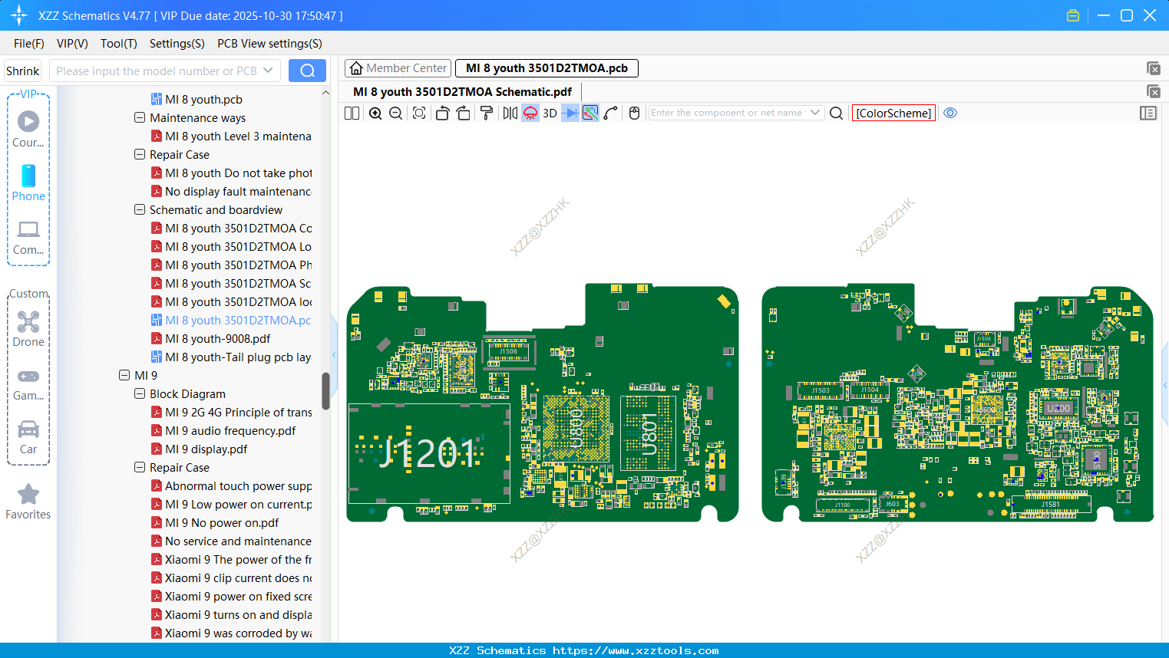
Task: Select the MI 8 youth 3501D2TMOA Schematic.pdf tab
Action: tap(462, 92)
